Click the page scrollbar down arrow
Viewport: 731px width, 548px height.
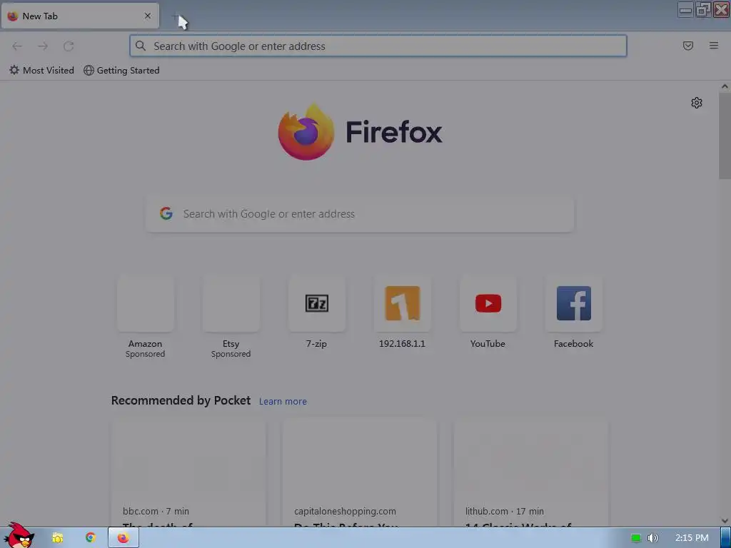coord(725,521)
